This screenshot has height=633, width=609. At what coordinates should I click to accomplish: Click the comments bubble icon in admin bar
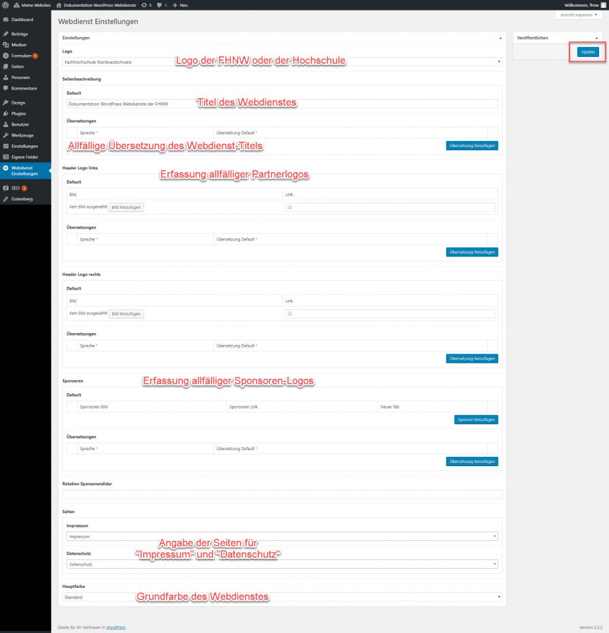point(162,5)
